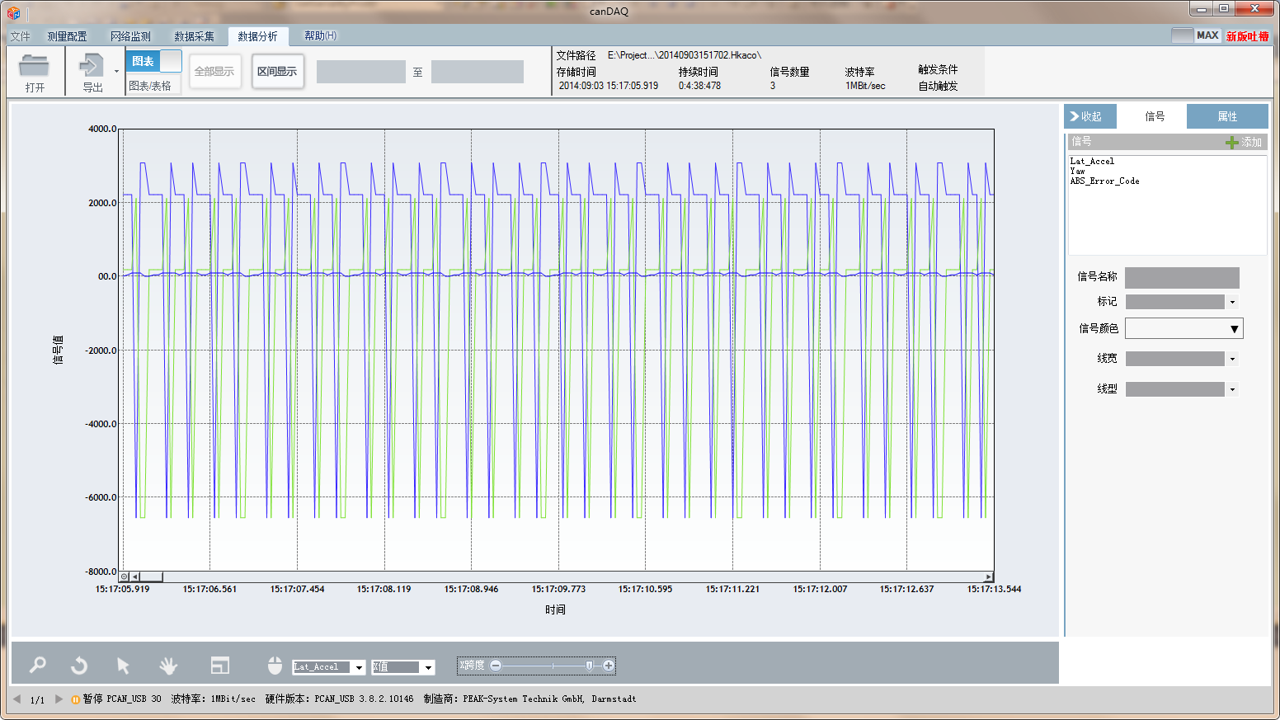Switch to the 属性 properties tab

[1226, 116]
